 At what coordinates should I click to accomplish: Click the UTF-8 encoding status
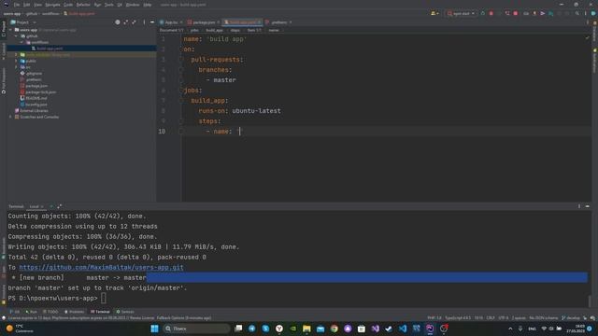tap(504, 317)
